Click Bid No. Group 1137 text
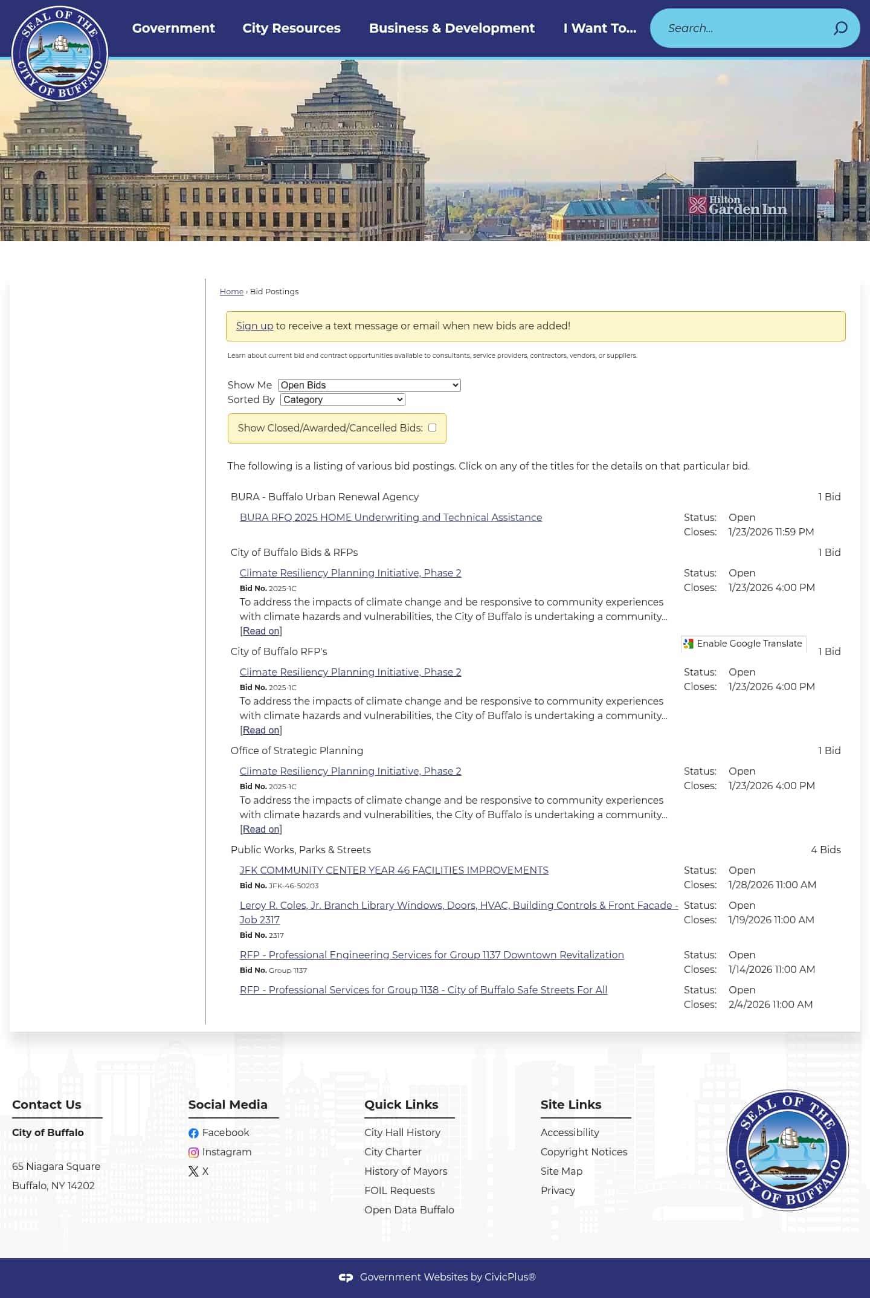Viewport: 870px width, 1298px height. point(273,970)
